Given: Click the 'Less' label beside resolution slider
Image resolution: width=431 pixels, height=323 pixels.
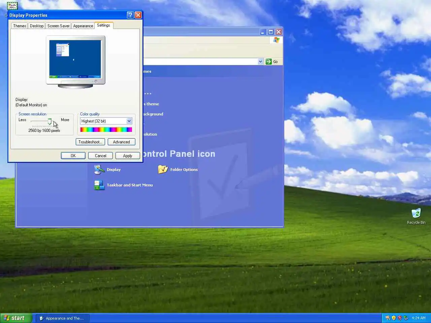Looking at the screenshot, I should click(x=22, y=120).
